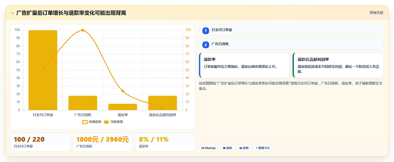This screenshot has height=162, width=394.
Task: Toggle the 当前表现 legend entry
Action: tap(113, 122)
